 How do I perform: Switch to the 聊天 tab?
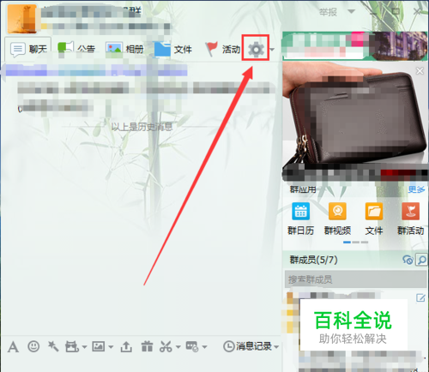(x=28, y=49)
